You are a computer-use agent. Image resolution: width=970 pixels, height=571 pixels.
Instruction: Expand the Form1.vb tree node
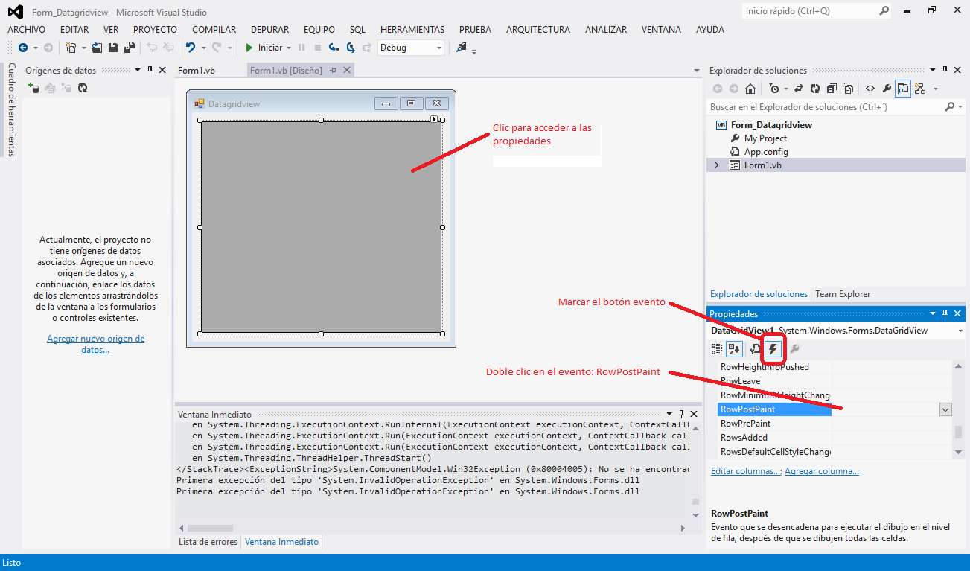point(716,165)
